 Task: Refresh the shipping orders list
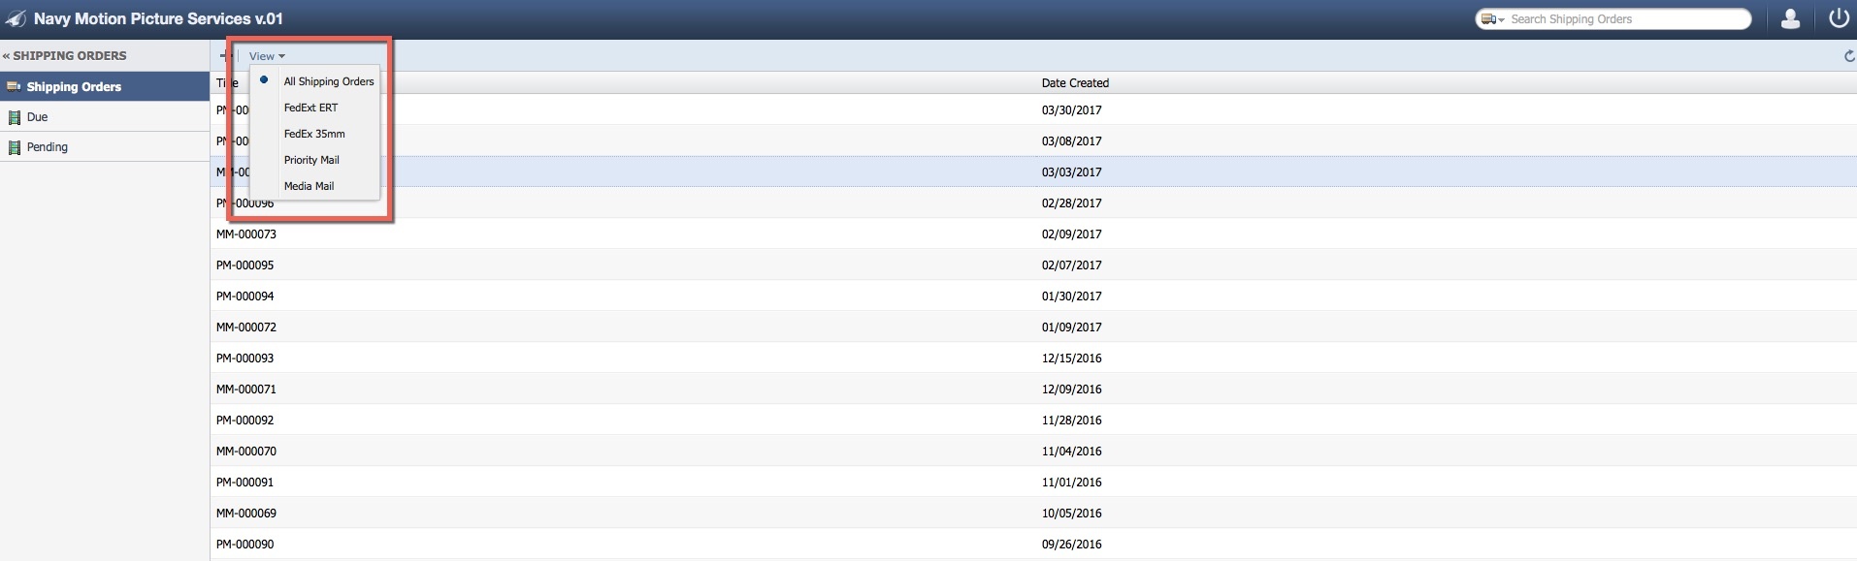[1848, 56]
